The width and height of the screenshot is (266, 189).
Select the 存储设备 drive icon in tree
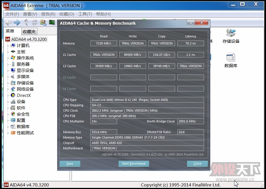13,83
